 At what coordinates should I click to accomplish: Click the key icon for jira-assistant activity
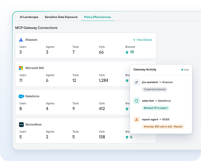pyautogui.click(x=136, y=82)
